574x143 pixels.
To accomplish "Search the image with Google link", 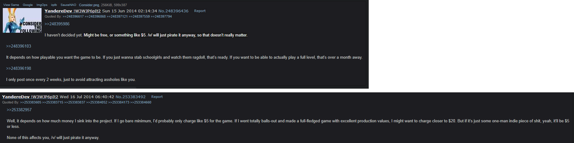I will 28,5.
